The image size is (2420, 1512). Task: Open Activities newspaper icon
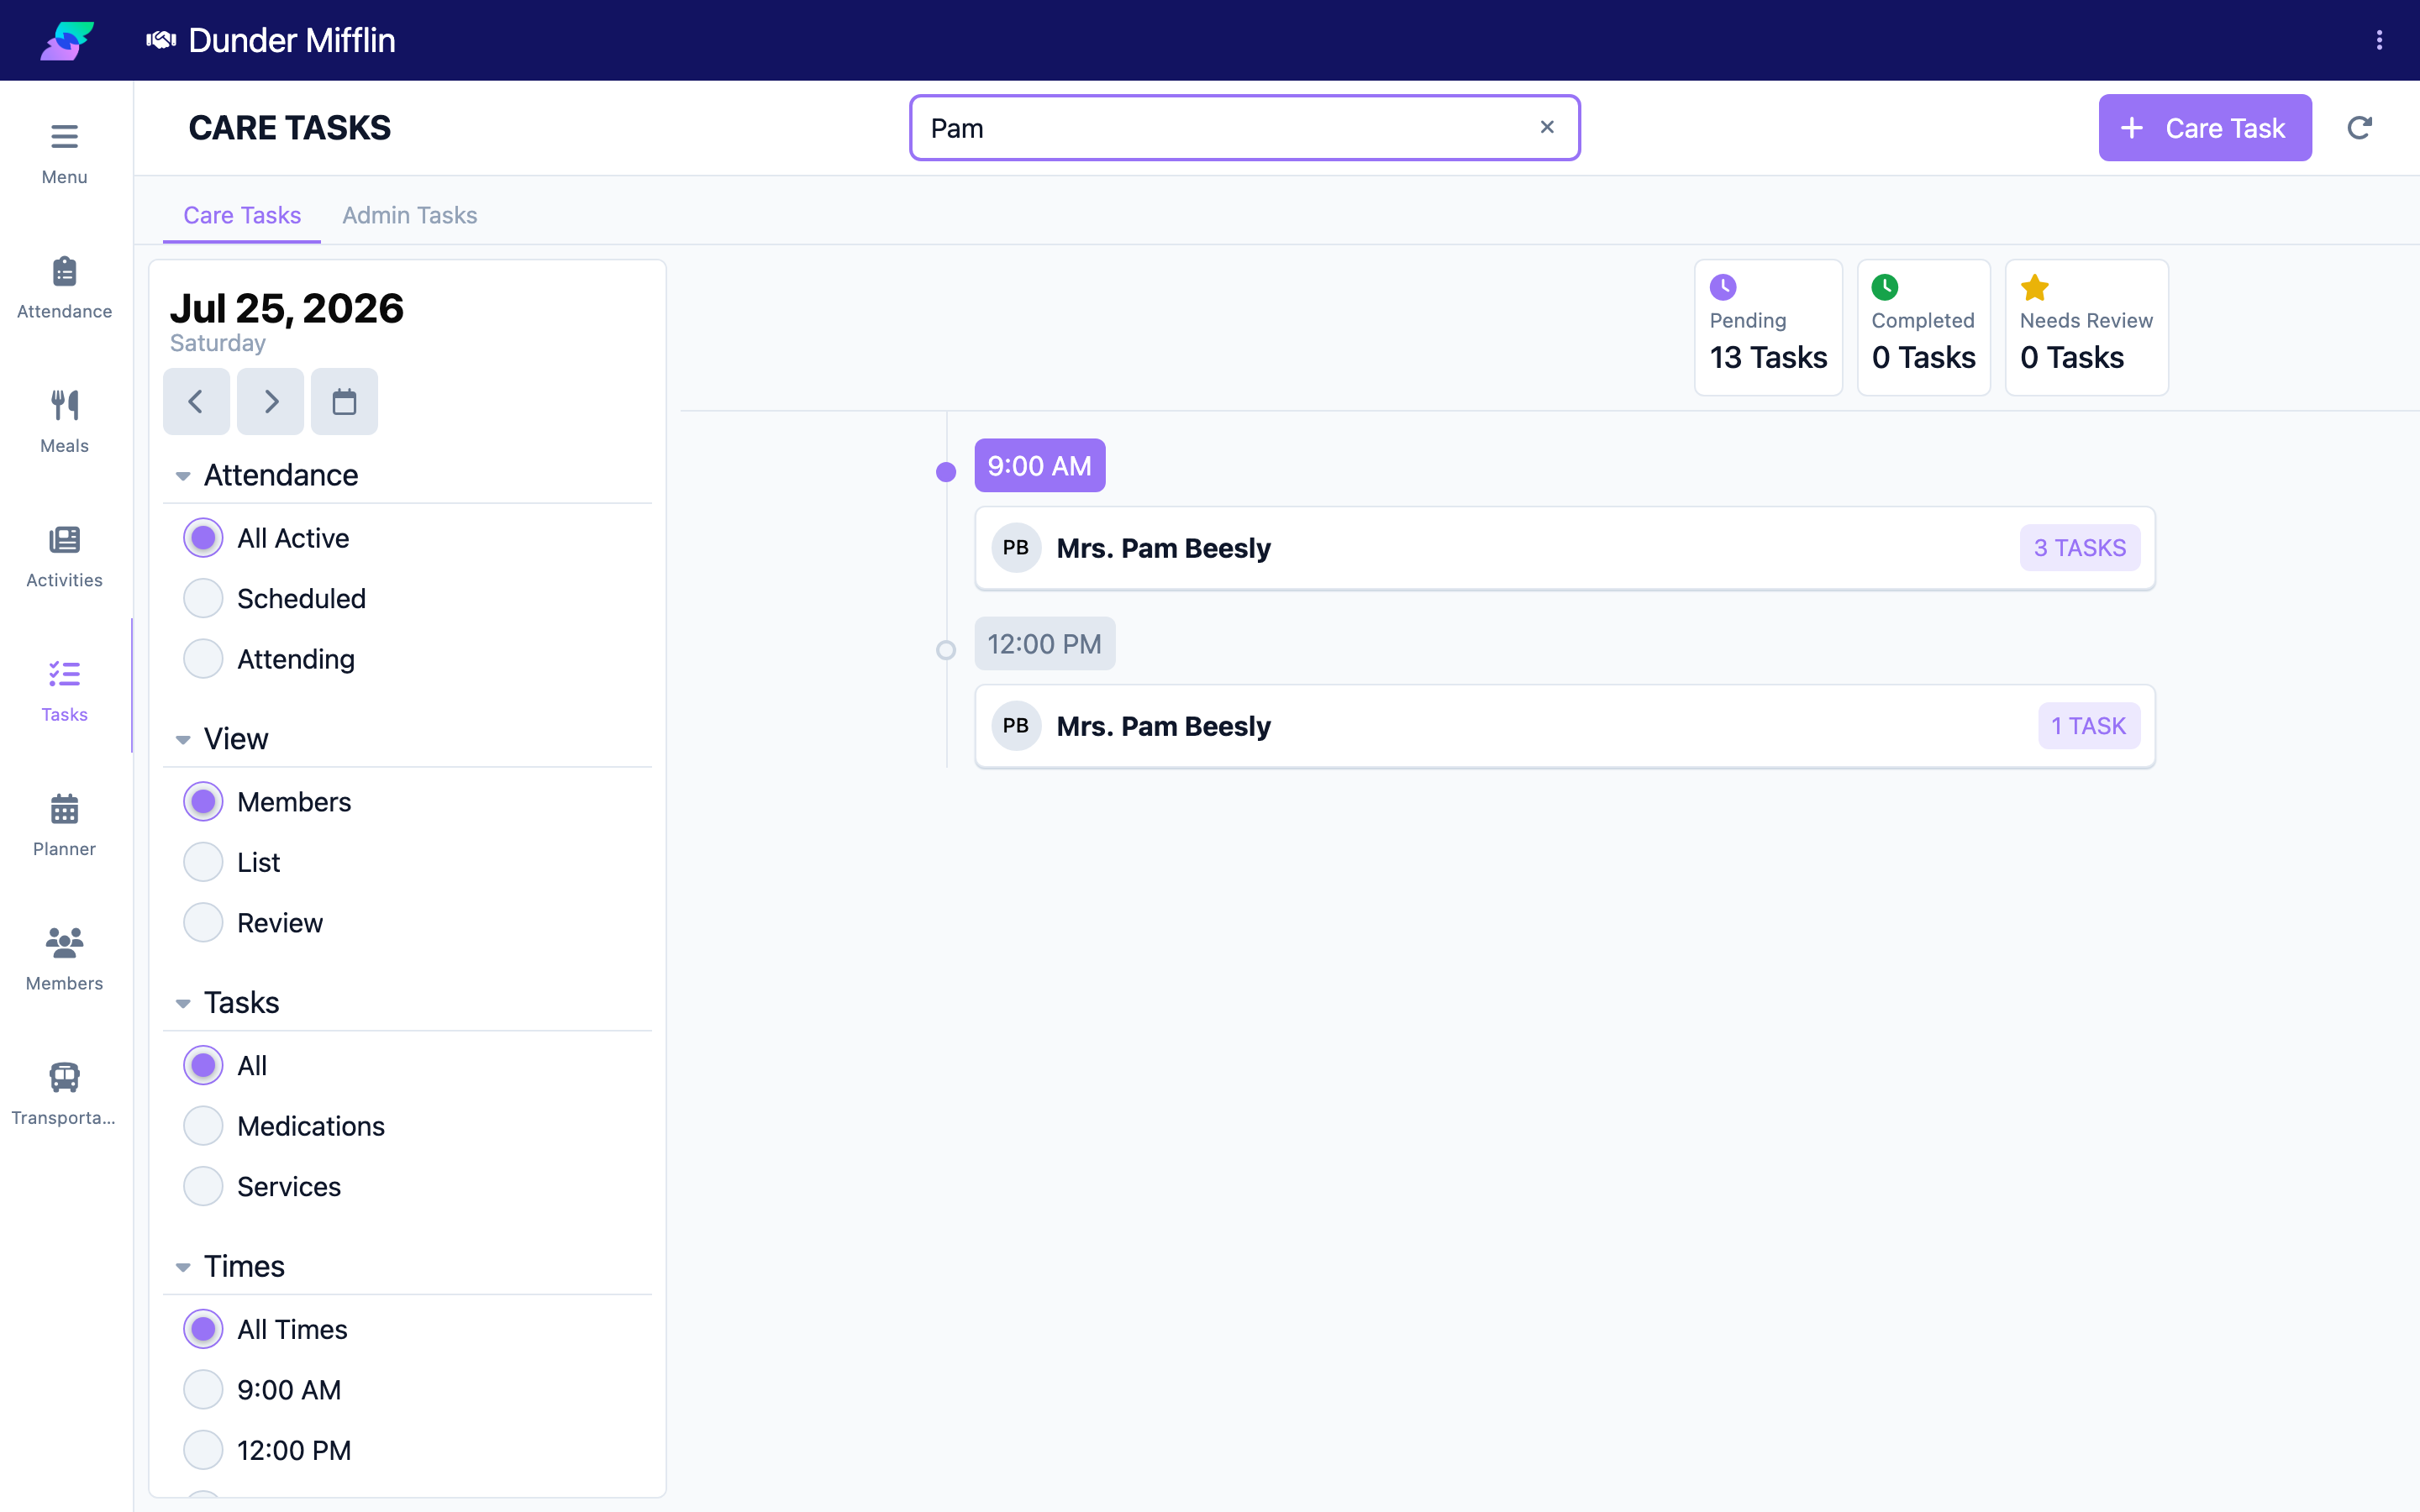click(64, 540)
